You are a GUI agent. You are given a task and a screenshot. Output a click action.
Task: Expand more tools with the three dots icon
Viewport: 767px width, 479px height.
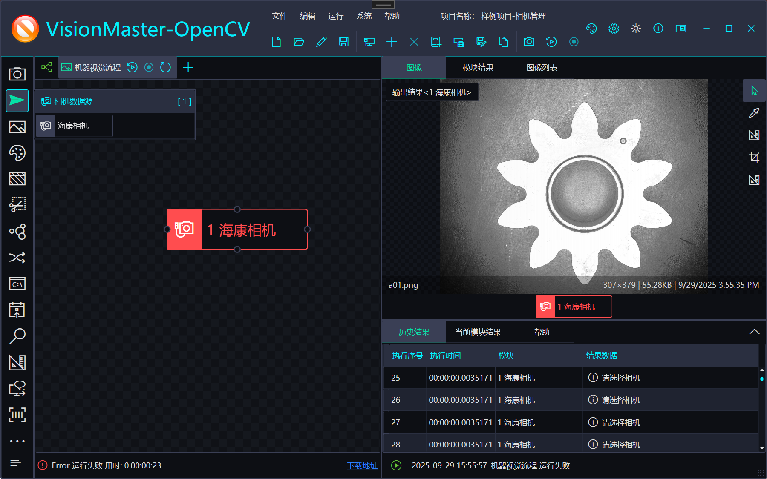(17, 441)
